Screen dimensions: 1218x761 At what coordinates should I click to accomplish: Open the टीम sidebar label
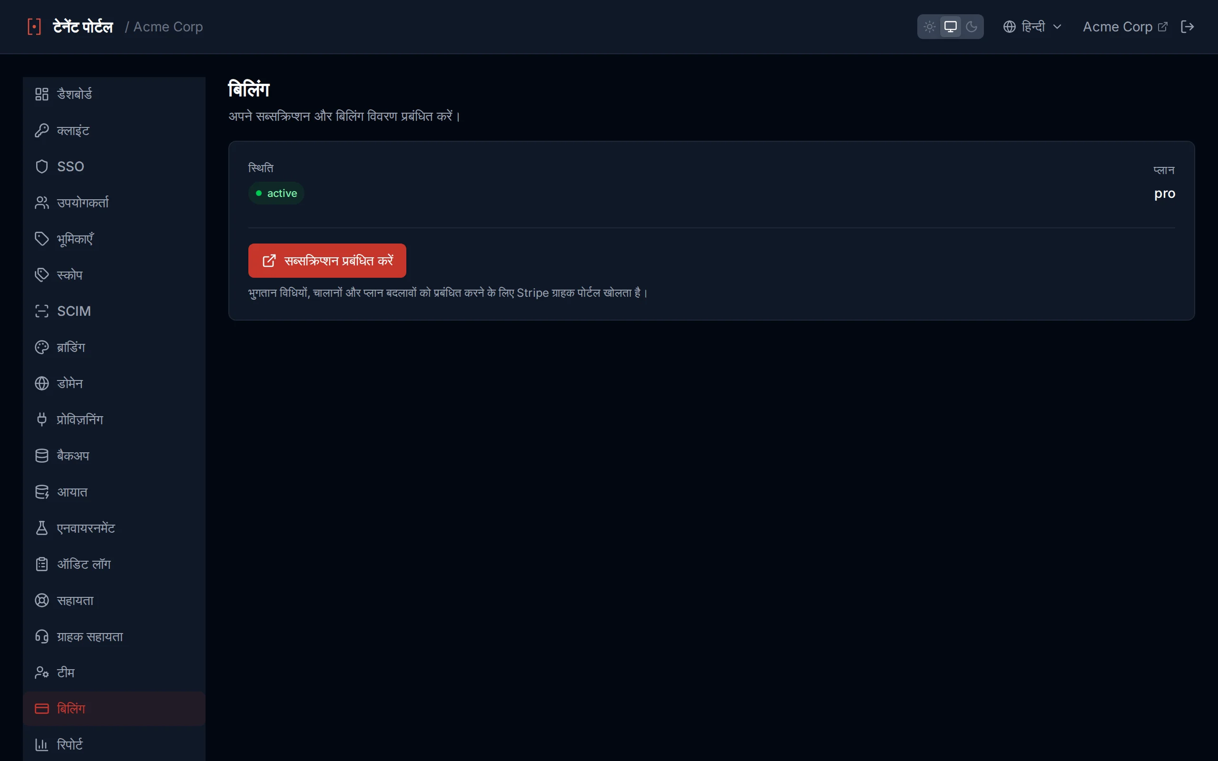[66, 673]
